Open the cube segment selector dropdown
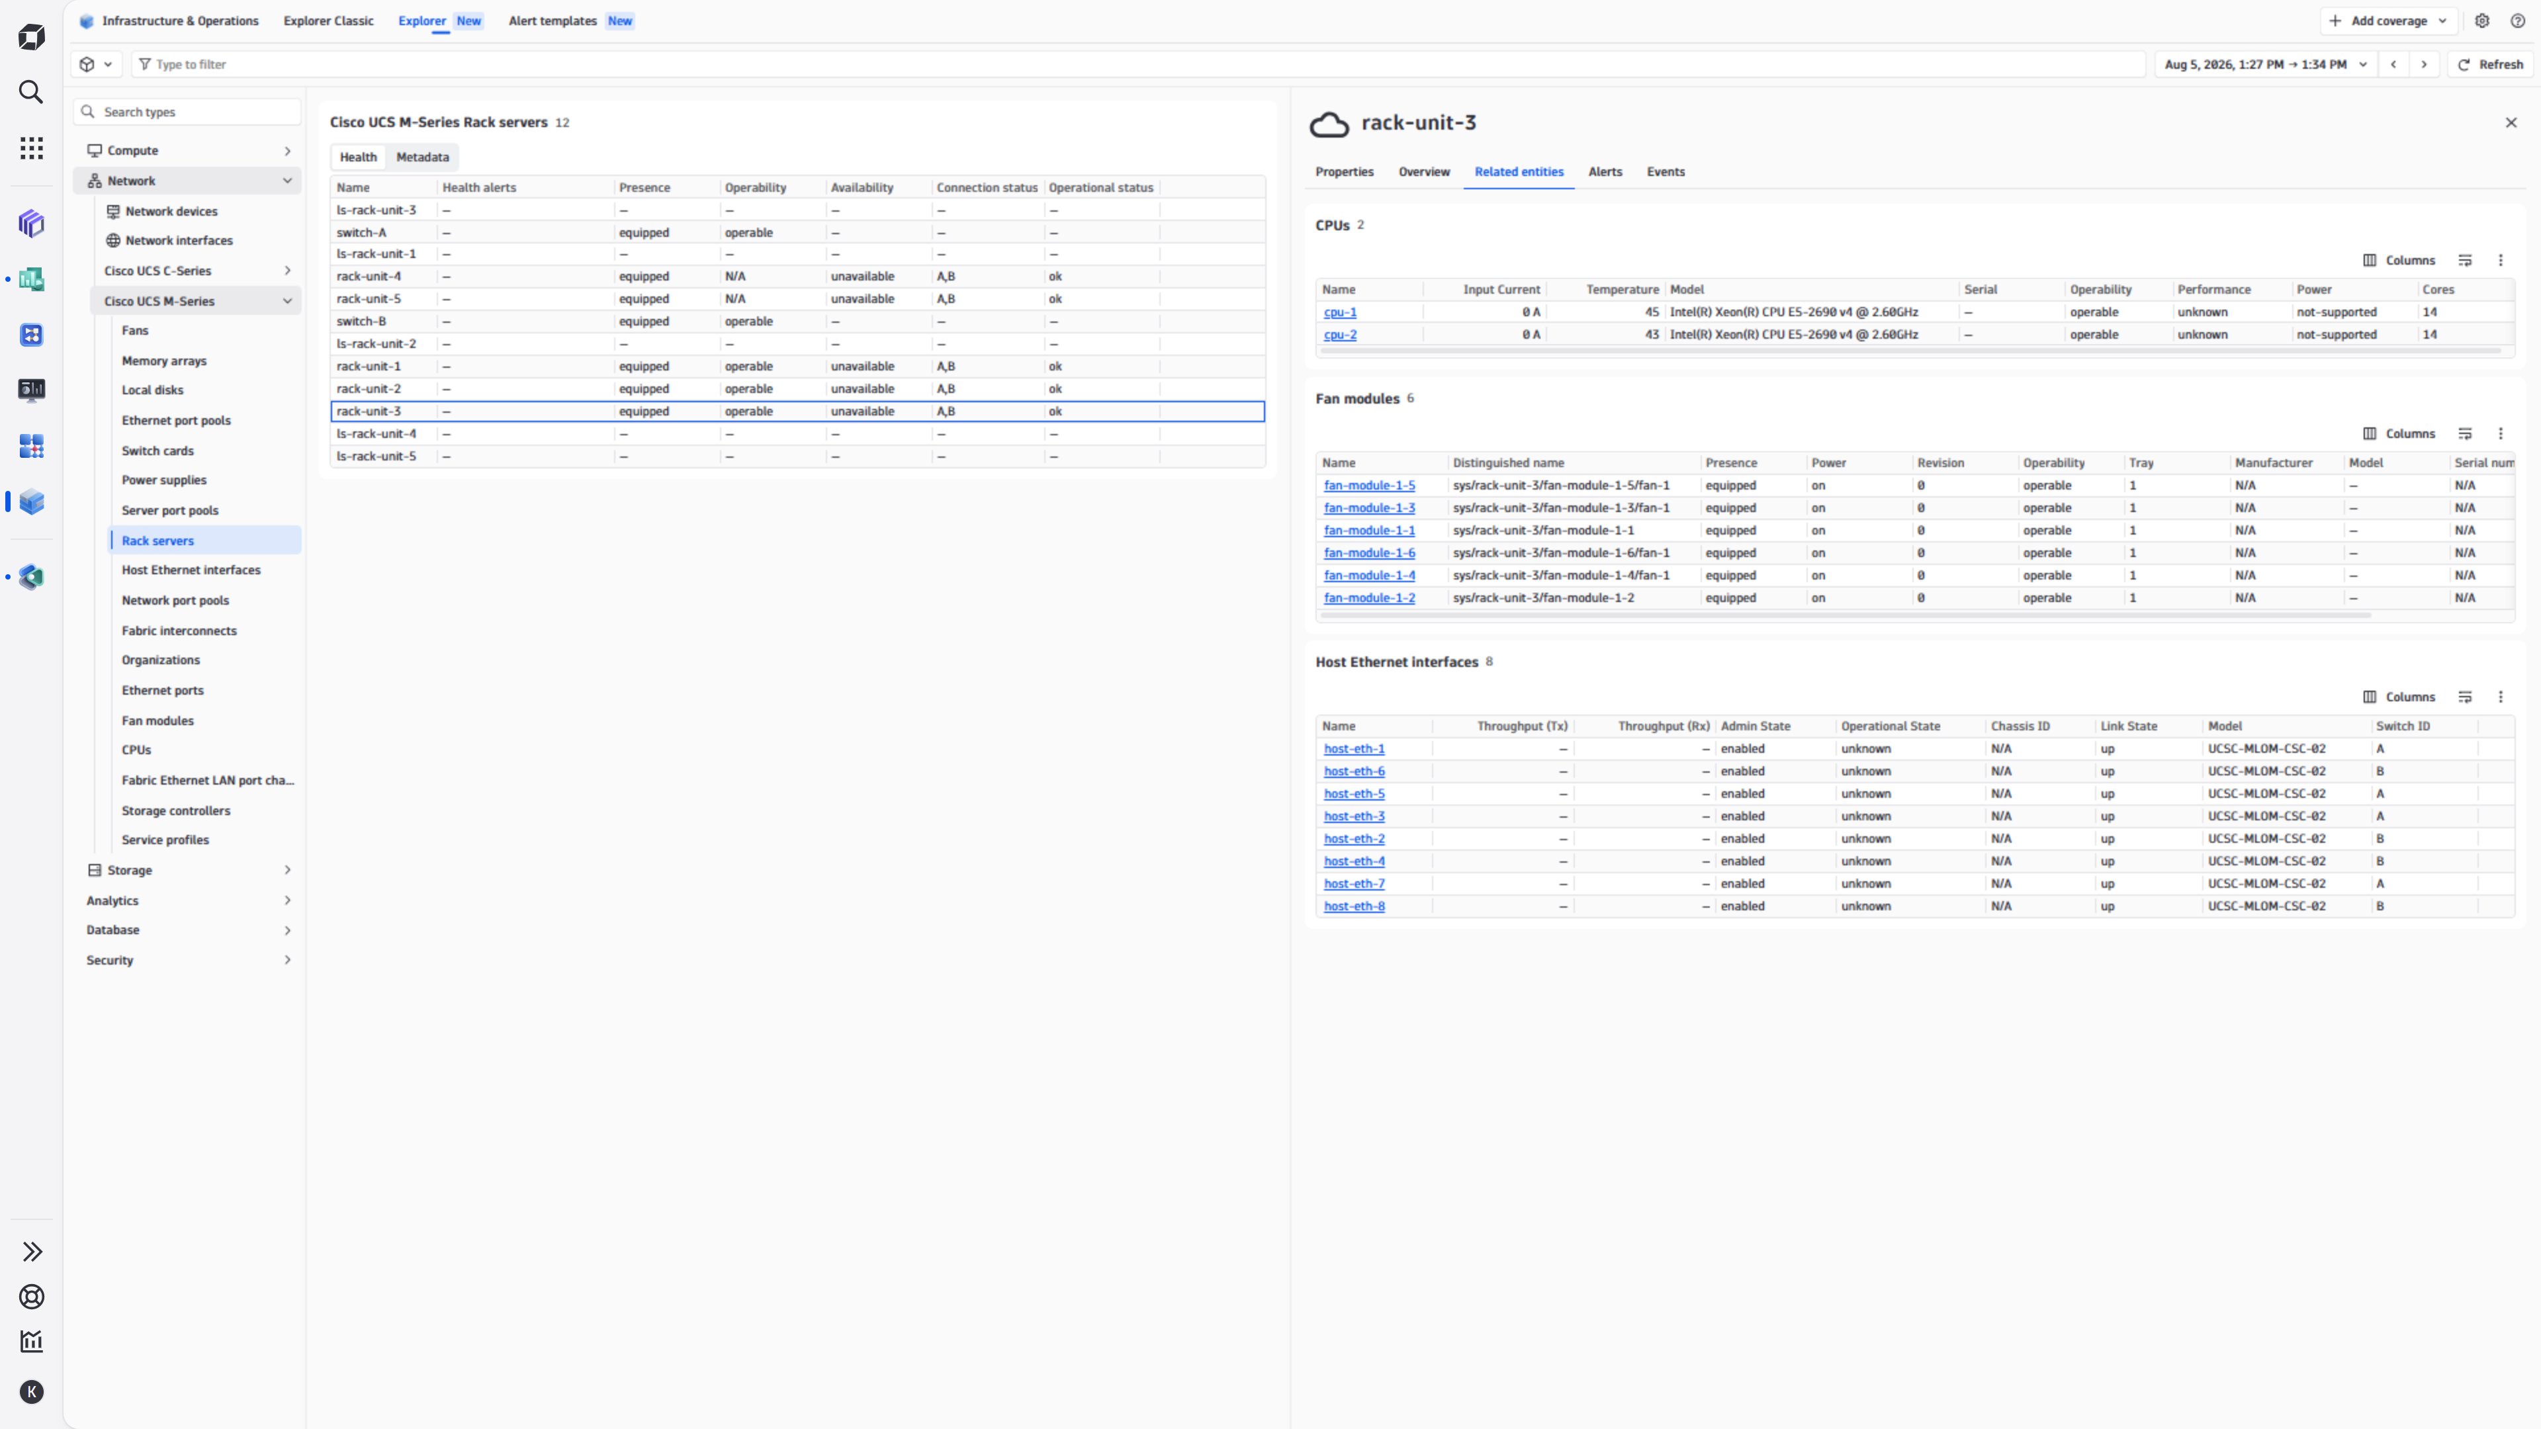This screenshot has width=2541, height=1429. (x=97, y=64)
